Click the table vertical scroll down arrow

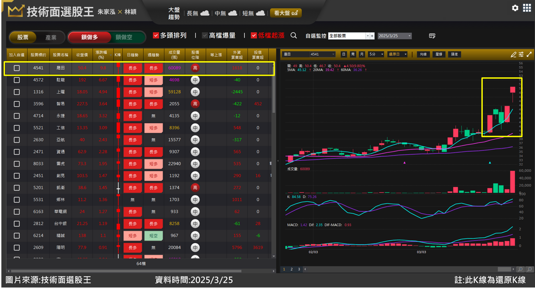[x=274, y=256]
